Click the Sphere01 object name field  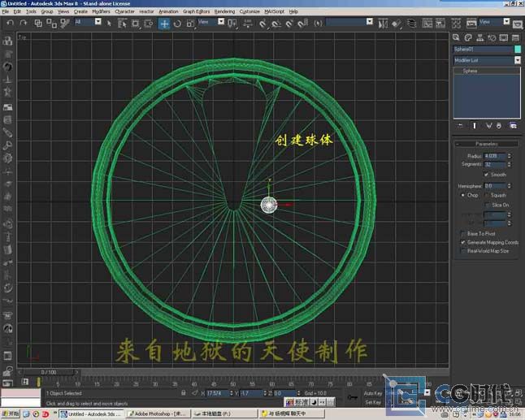point(483,50)
